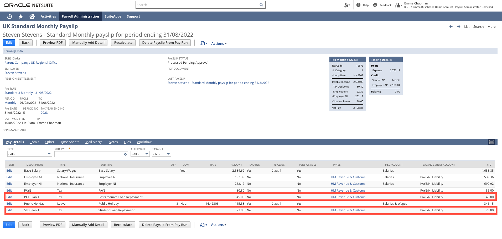
Task: Toggle the grid view icon on Pay Details bar
Action: pyautogui.click(x=491, y=142)
